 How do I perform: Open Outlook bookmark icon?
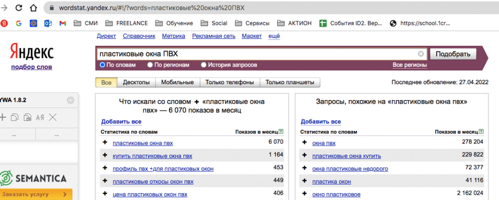48,23
